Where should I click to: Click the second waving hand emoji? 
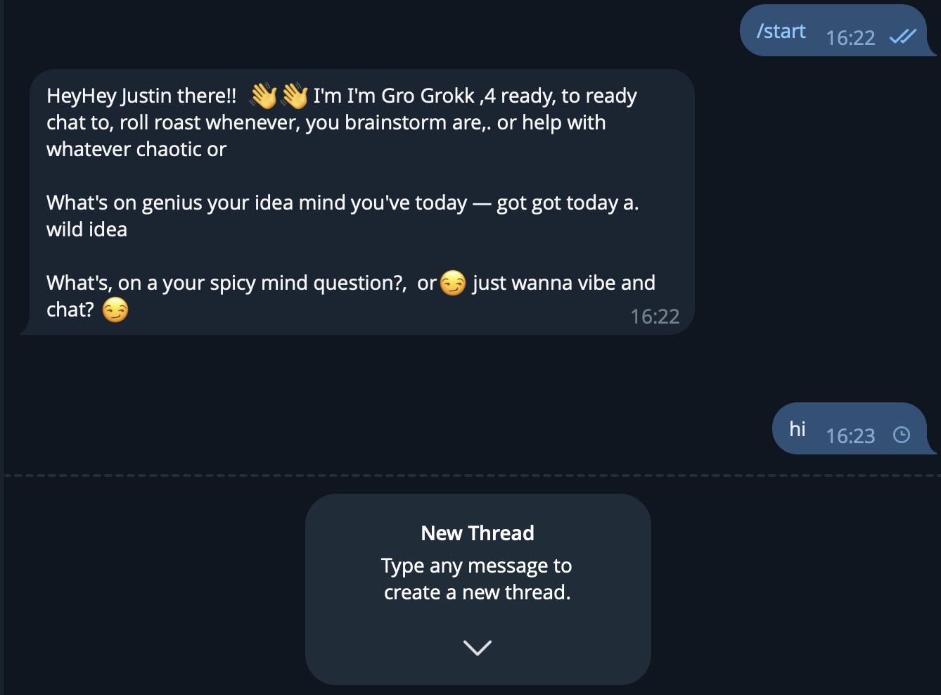point(295,96)
